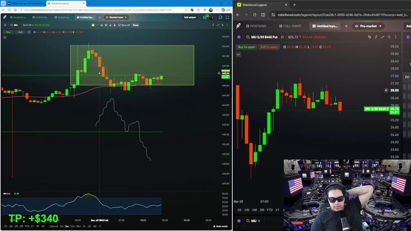Add new layout with plus in left window
Screen dimensions: 411x231
point(100,17)
